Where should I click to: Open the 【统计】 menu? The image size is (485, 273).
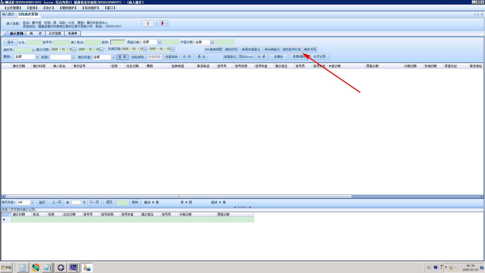tap(49, 8)
